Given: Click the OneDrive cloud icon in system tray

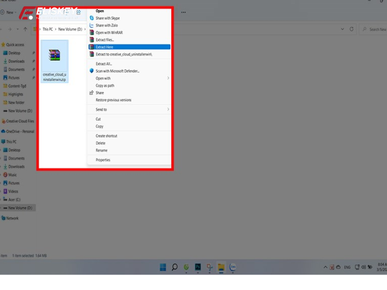Looking at the screenshot, I should [338, 267].
